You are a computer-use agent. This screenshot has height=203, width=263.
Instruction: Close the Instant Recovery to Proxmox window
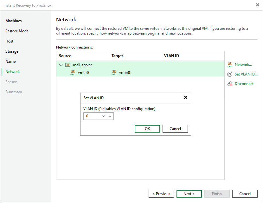258,5
